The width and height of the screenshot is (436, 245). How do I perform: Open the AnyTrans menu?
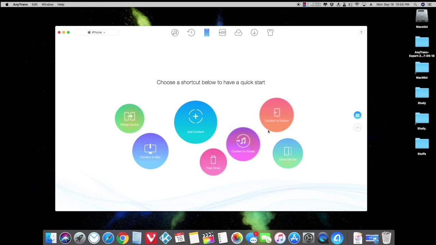[x=20, y=4]
